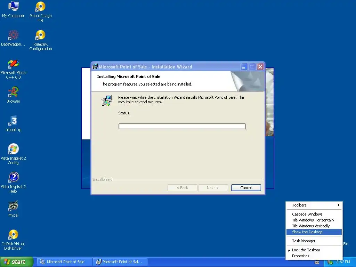The width and height of the screenshot is (356, 267).
Task: Click the 'Installing Microsoft Point of Sale' heading
Action: tap(129, 76)
